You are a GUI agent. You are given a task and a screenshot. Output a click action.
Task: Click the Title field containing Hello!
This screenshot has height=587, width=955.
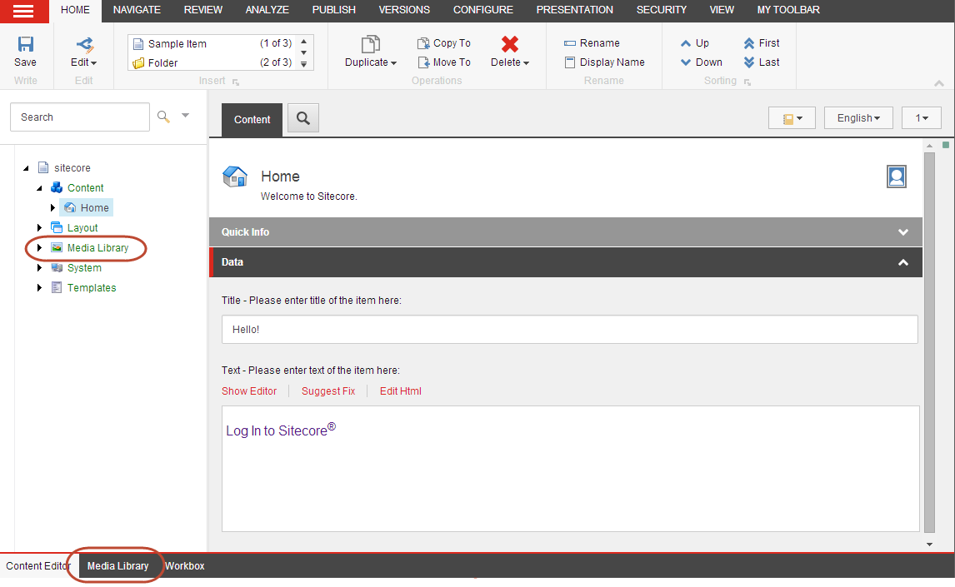(569, 329)
